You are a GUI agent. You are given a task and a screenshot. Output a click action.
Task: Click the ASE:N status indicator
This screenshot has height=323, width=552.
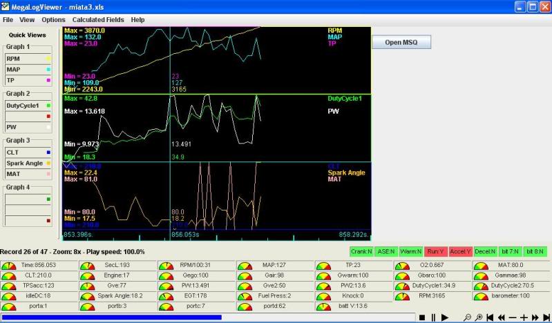(x=387, y=252)
